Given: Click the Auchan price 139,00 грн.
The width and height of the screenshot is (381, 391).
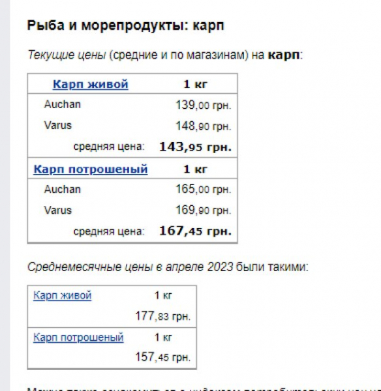Looking at the screenshot, I should [204, 105].
